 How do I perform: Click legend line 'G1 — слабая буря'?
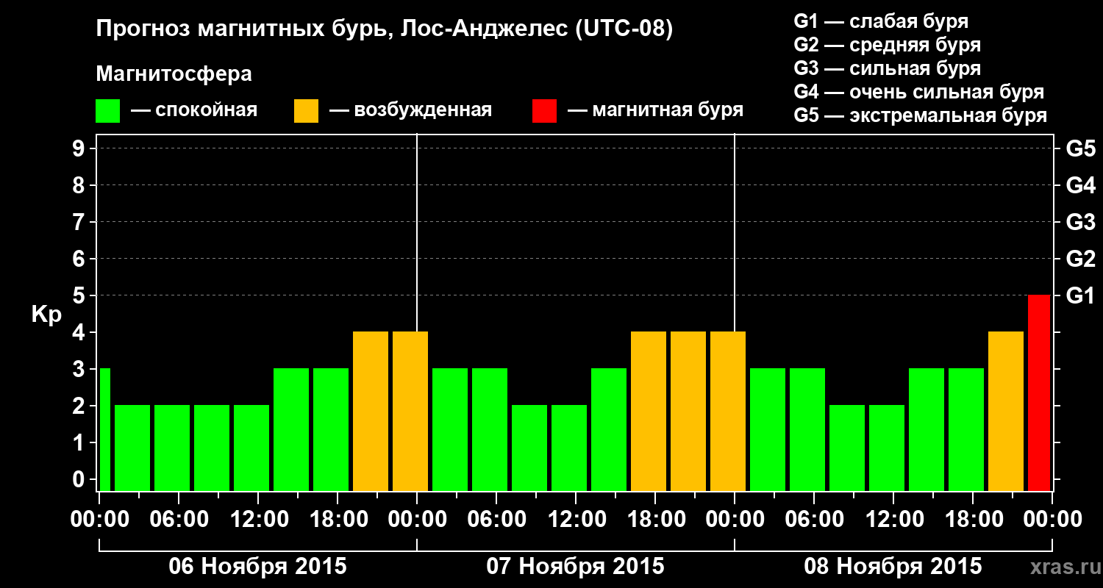881,21
